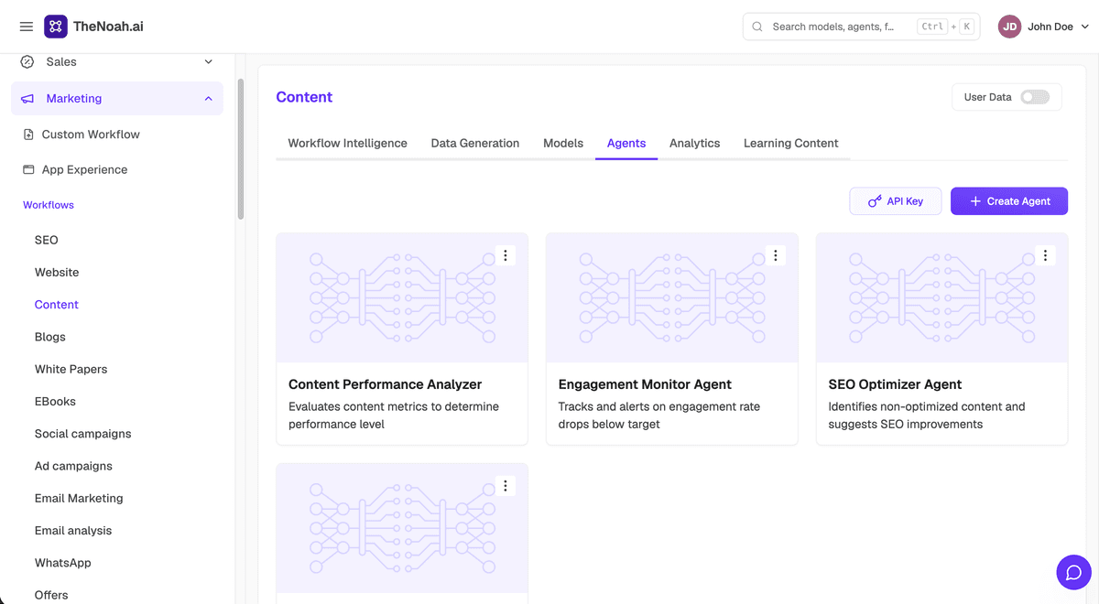Click the Content page heading
This screenshot has height=604, width=1099.
point(304,97)
